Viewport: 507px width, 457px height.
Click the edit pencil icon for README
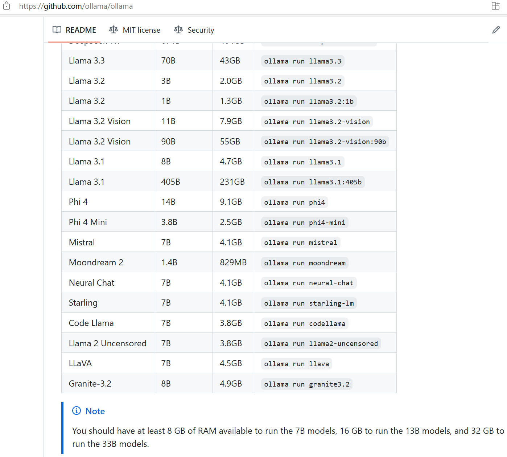(496, 30)
